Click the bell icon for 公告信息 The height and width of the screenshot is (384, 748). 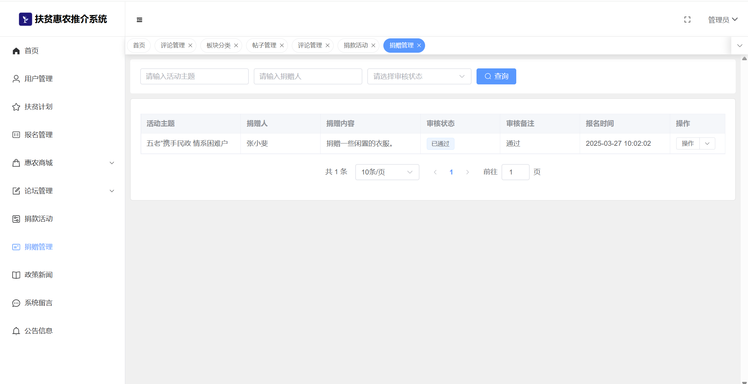[x=16, y=331]
